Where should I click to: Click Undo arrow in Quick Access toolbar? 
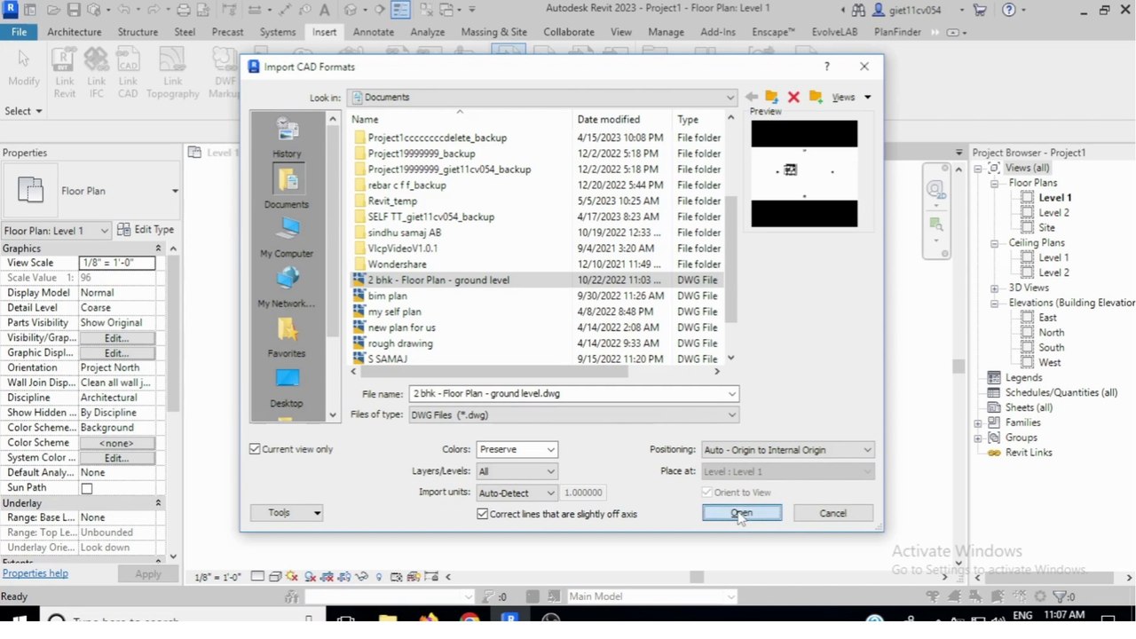[122, 10]
